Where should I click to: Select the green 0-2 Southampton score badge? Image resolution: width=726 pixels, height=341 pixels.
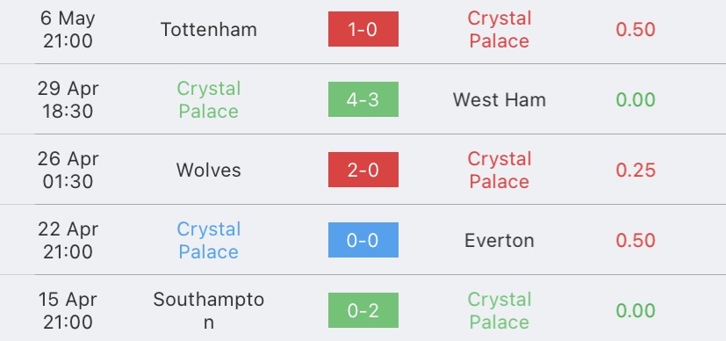coord(363,310)
